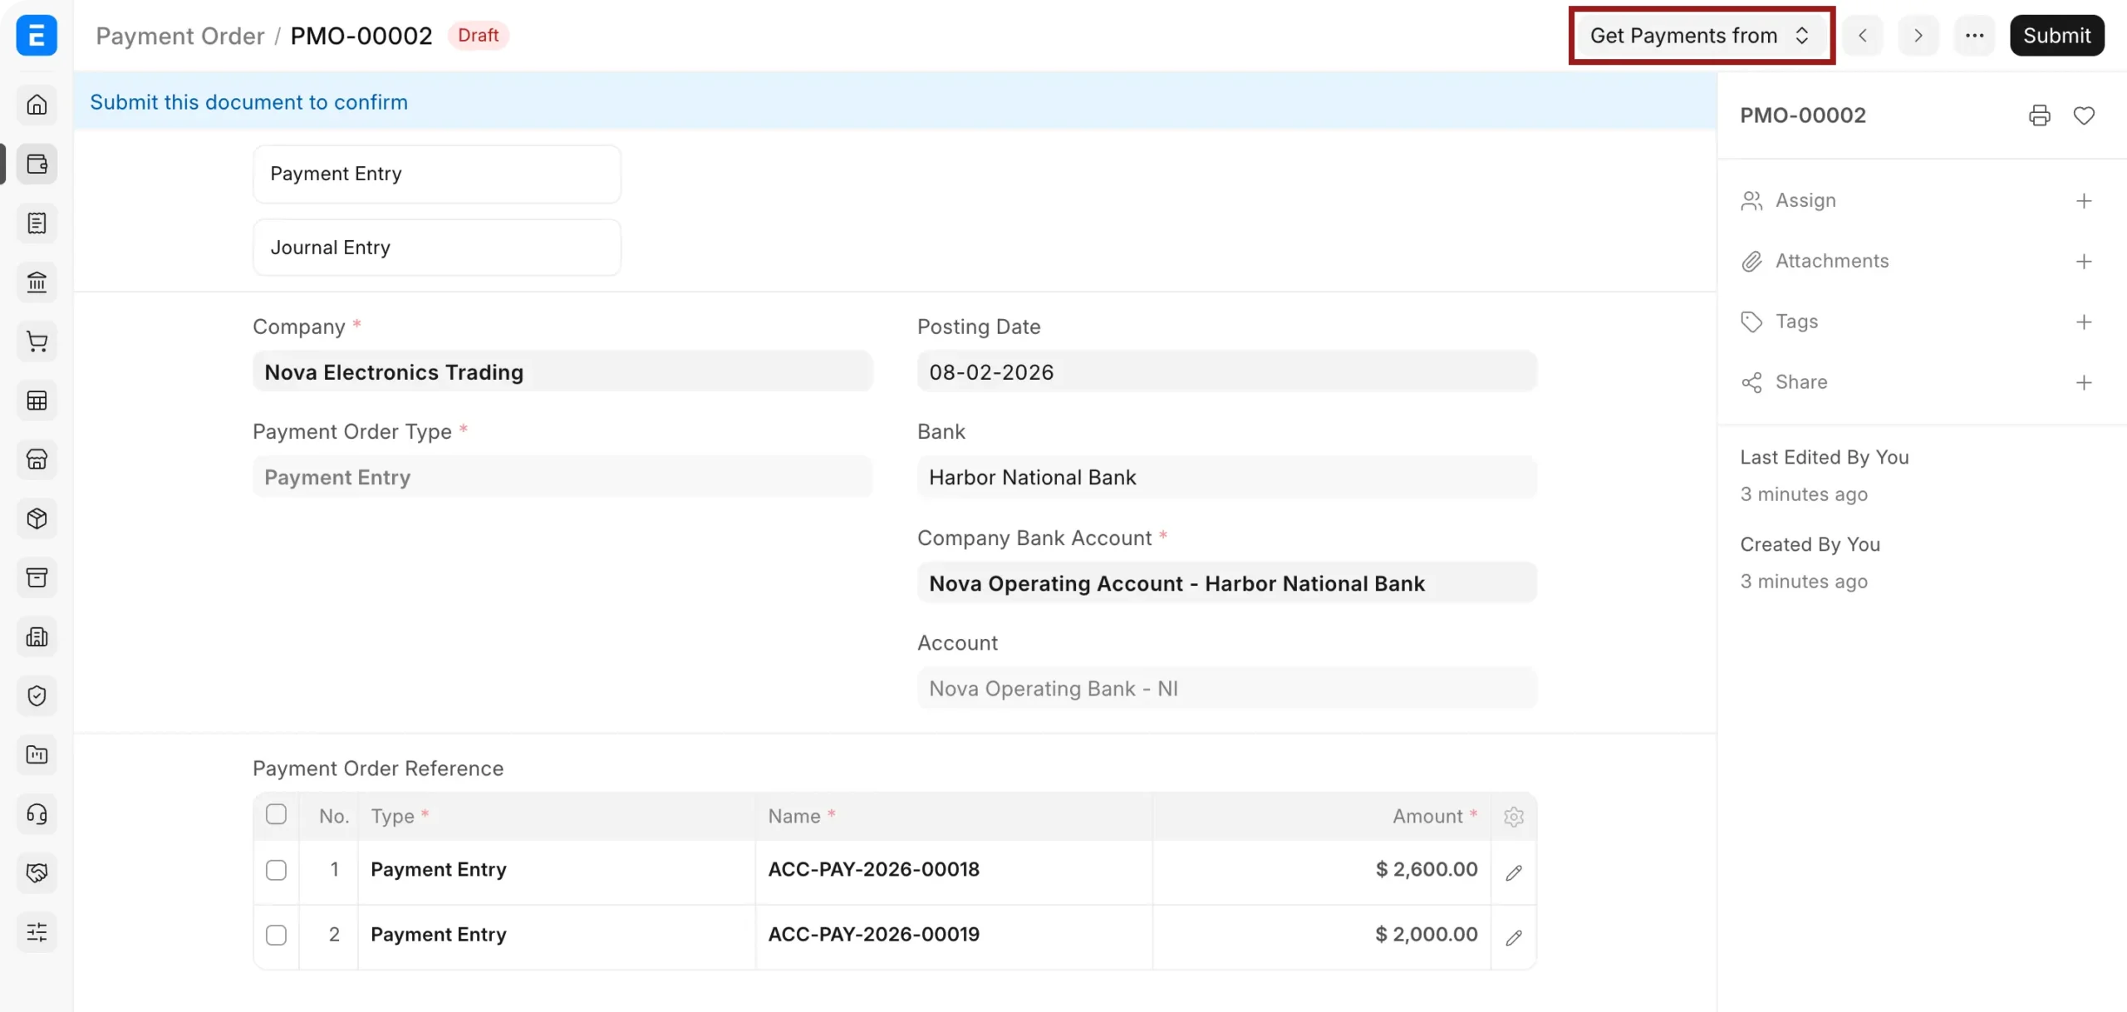This screenshot has height=1012, width=2127.
Task: Tick the select-all checkbox in table header
Action: (x=276, y=814)
